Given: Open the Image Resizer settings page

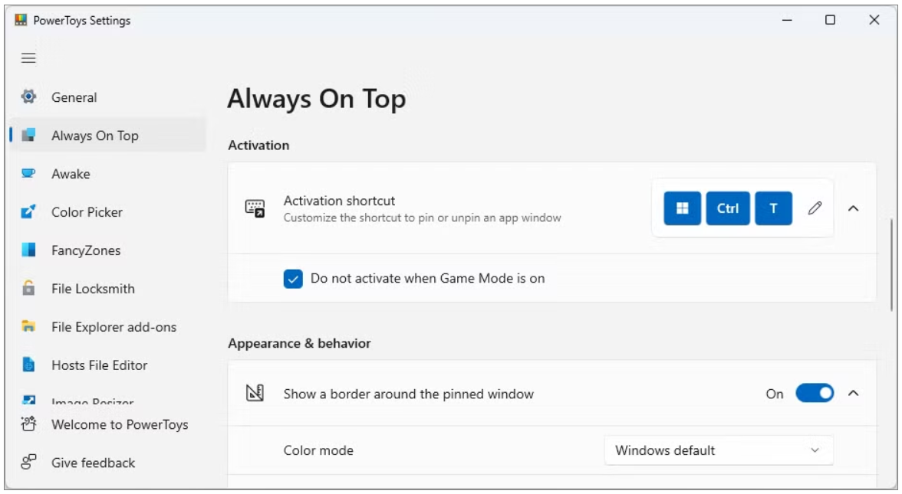Looking at the screenshot, I should pyautogui.click(x=92, y=402).
